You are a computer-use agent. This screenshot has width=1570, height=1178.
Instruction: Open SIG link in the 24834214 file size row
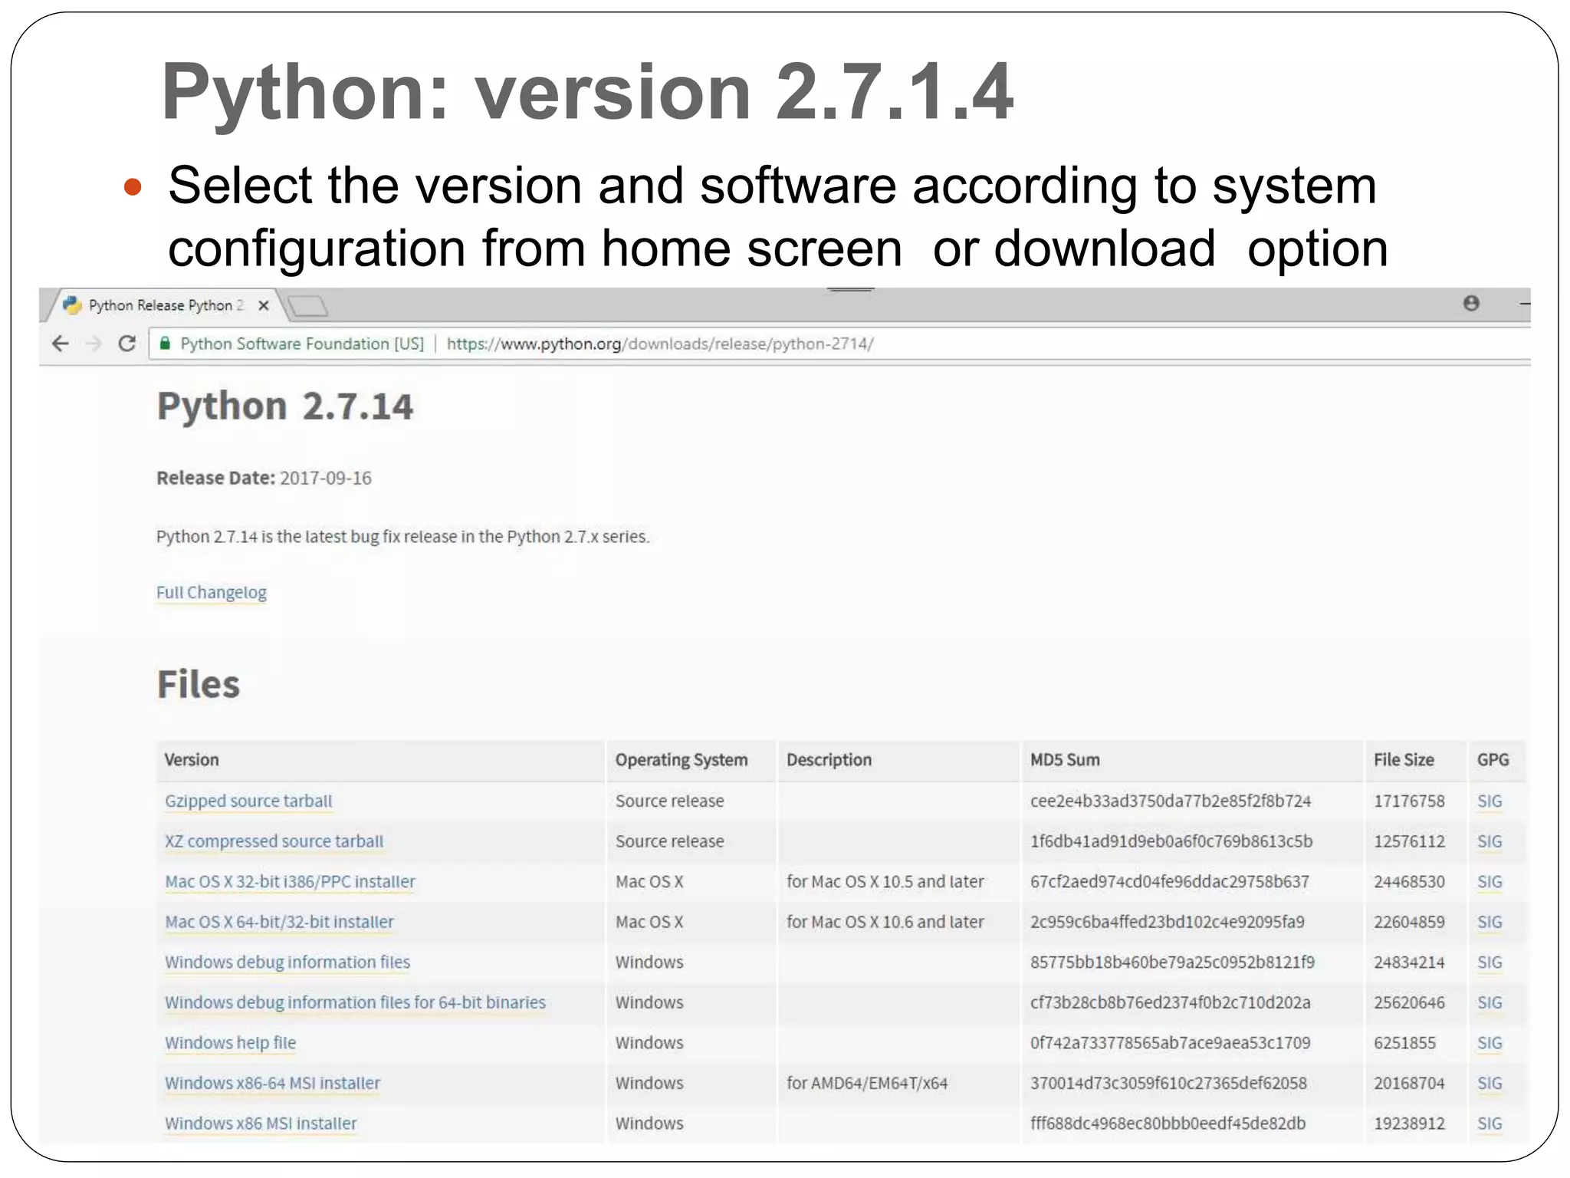pos(1490,962)
